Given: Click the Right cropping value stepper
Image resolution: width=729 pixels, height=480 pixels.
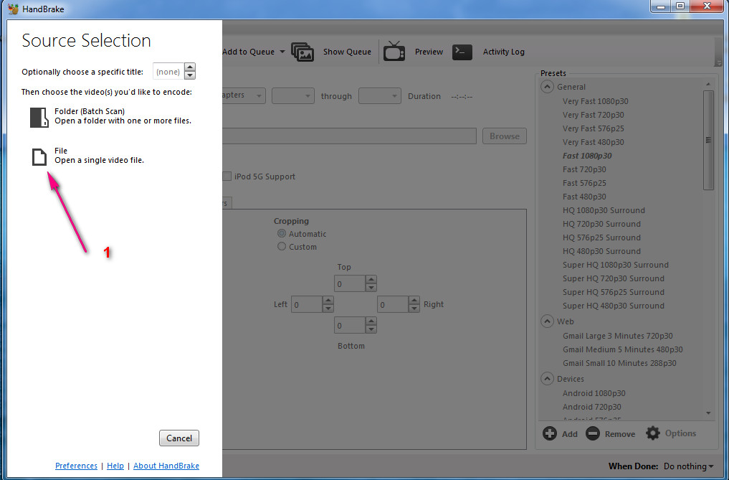Looking at the screenshot, I should click(x=414, y=304).
